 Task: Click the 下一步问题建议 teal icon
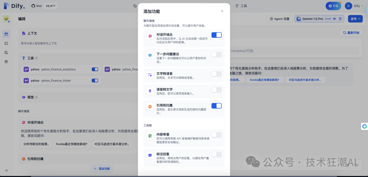pyautogui.click(x=150, y=55)
